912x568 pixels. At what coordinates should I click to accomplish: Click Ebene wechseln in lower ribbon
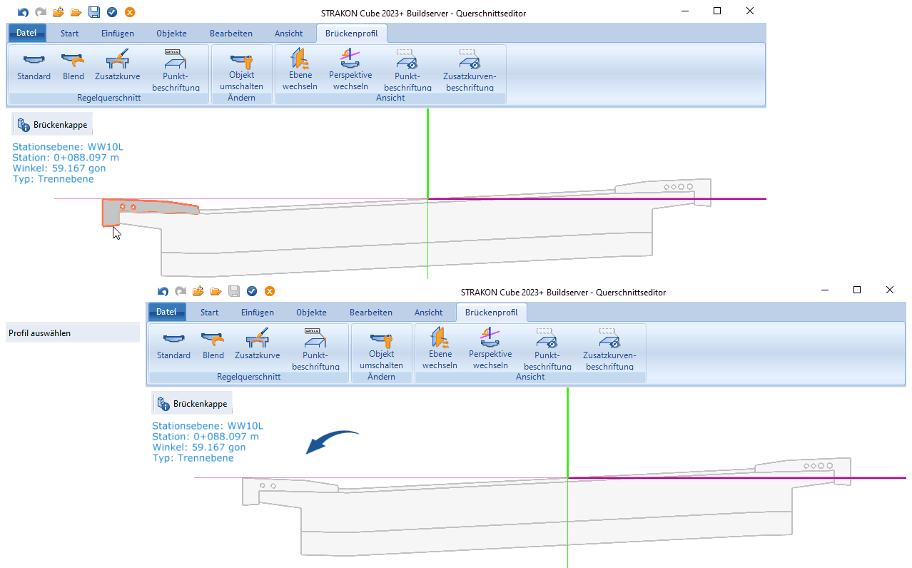(440, 349)
